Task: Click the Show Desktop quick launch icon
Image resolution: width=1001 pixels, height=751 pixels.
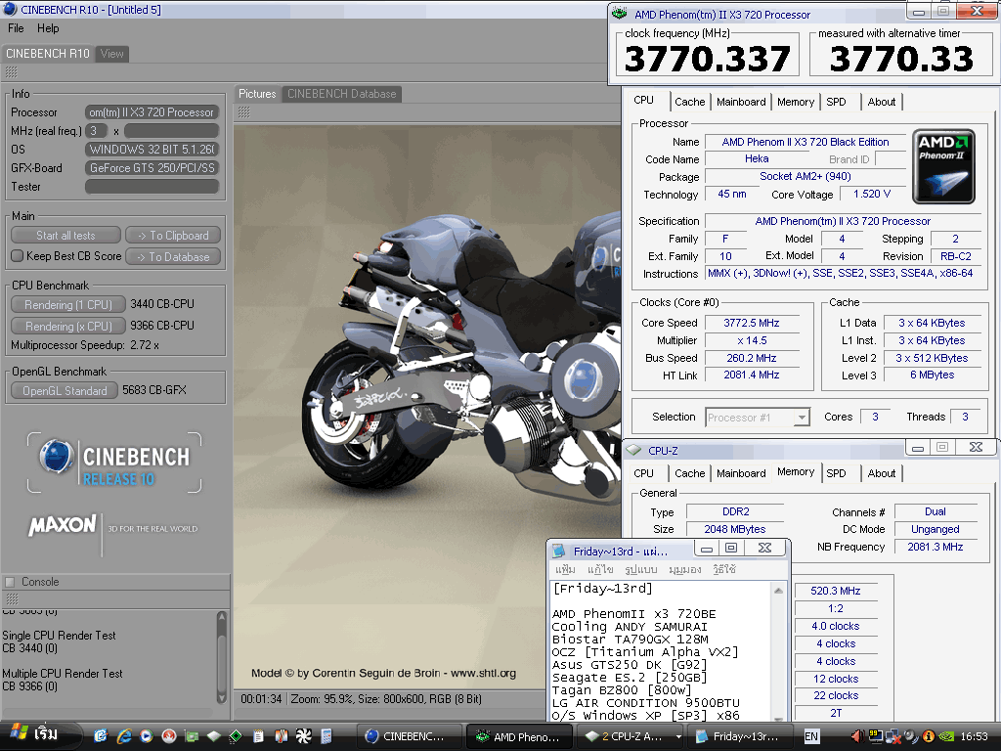Action: click(101, 735)
